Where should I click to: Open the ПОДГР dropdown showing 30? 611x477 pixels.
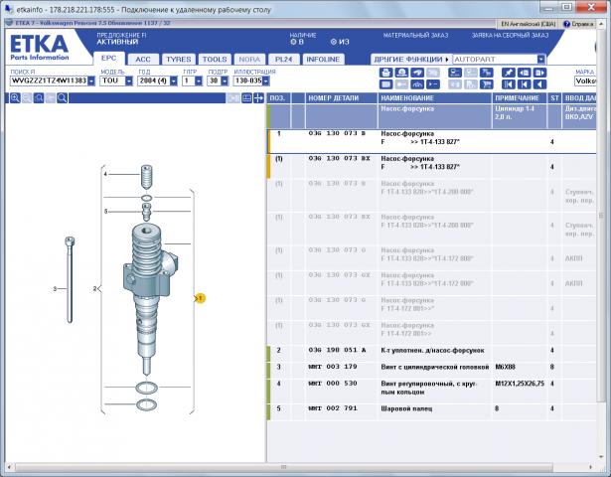point(225,81)
